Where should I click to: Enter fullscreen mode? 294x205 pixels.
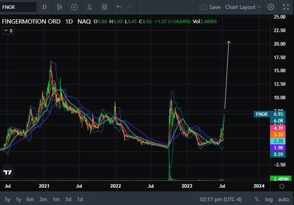(286, 7)
